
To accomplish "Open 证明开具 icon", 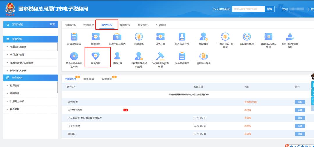I will (160, 37).
